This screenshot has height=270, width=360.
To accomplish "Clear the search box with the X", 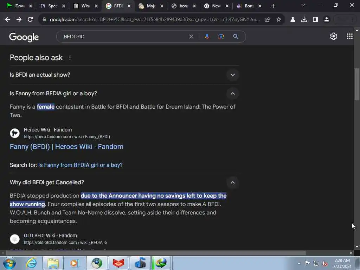I will pyautogui.click(x=191, y=37).
